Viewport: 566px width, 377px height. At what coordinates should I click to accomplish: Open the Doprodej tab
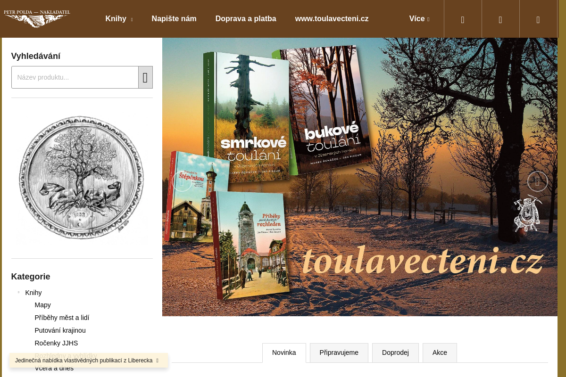point(395,352)
